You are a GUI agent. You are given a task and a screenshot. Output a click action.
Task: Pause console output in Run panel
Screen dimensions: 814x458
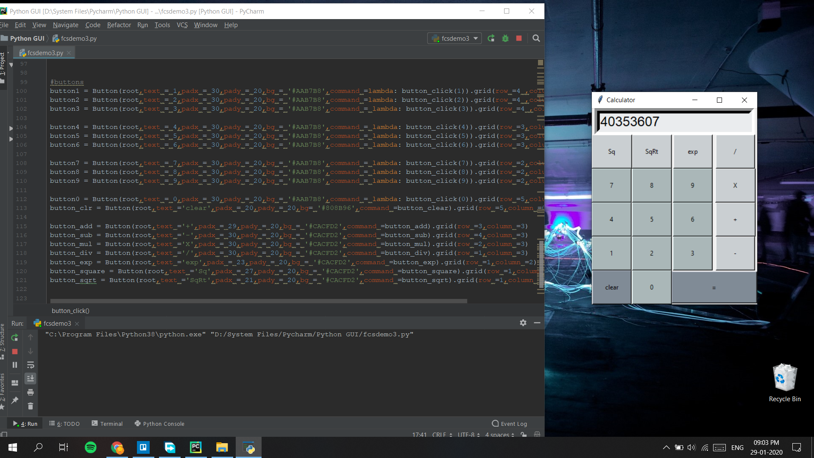click(x=14, y=365)
